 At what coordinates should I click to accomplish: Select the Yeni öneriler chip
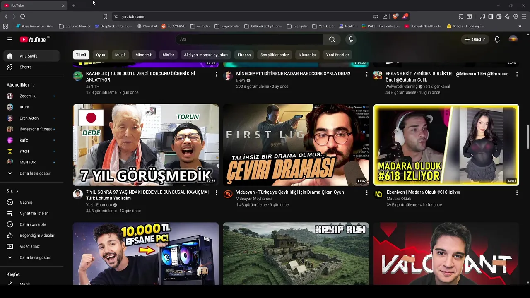[x=337, y=55]
